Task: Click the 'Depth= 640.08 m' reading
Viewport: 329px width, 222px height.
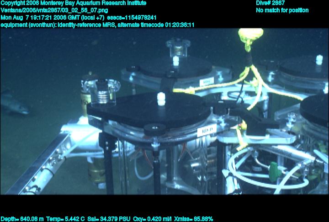Action: 22,219
